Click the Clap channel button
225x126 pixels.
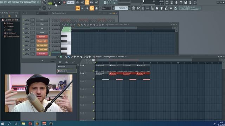click(42, 24)
